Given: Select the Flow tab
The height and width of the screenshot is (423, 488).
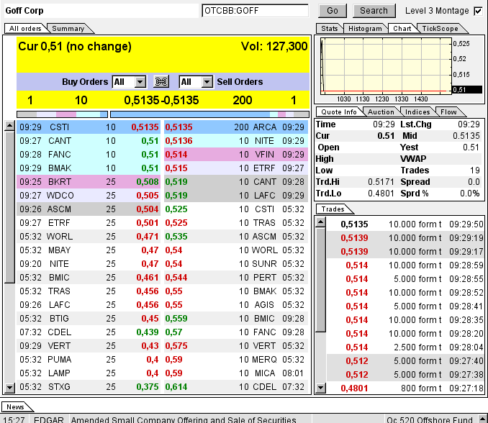Looking at the screenshot, I should (448, 112).
